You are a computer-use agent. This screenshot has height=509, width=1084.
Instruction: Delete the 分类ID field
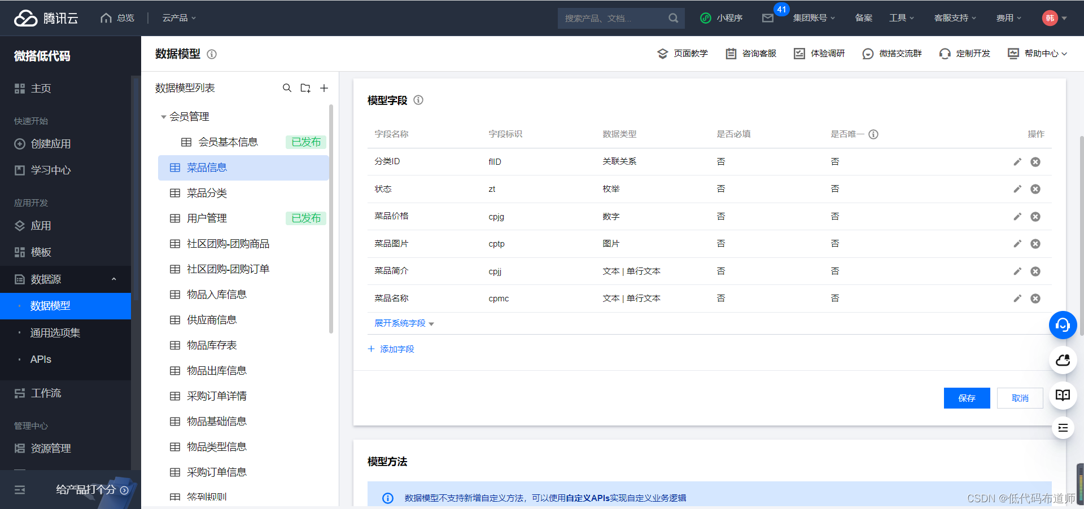1035,162
